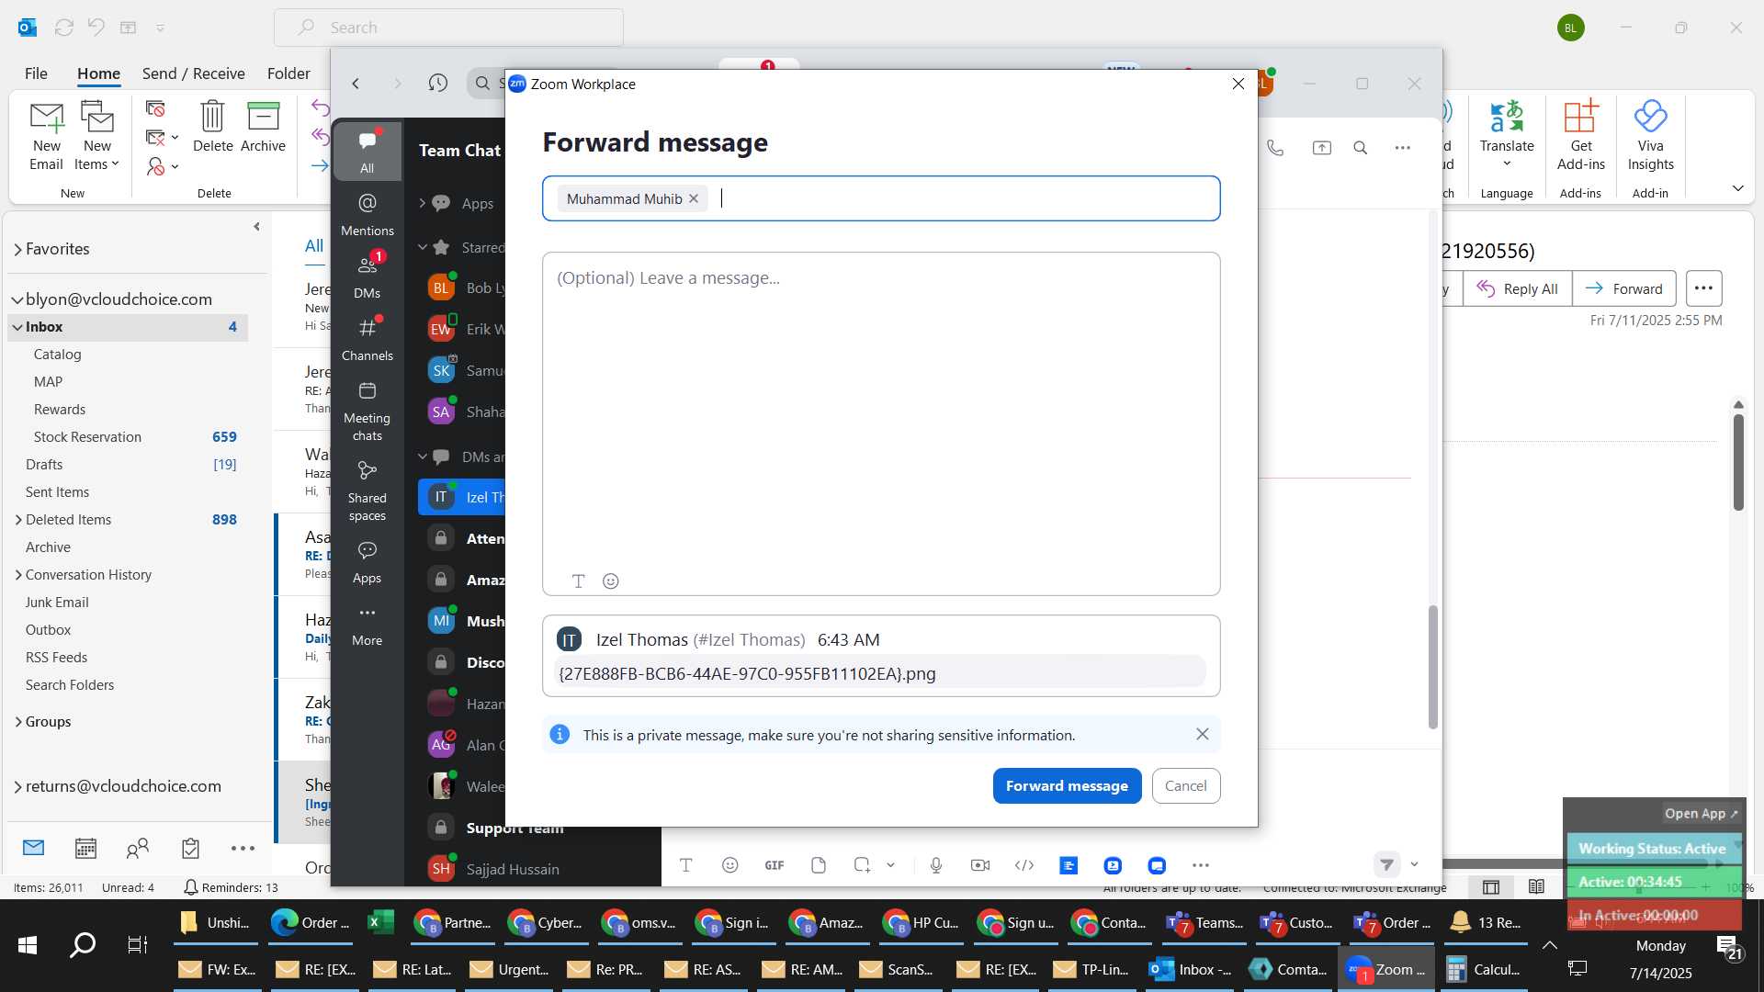Expand returns@vcloudchoice.com account
Viewport: 1764px width, 992px height.
coord(17,787)
